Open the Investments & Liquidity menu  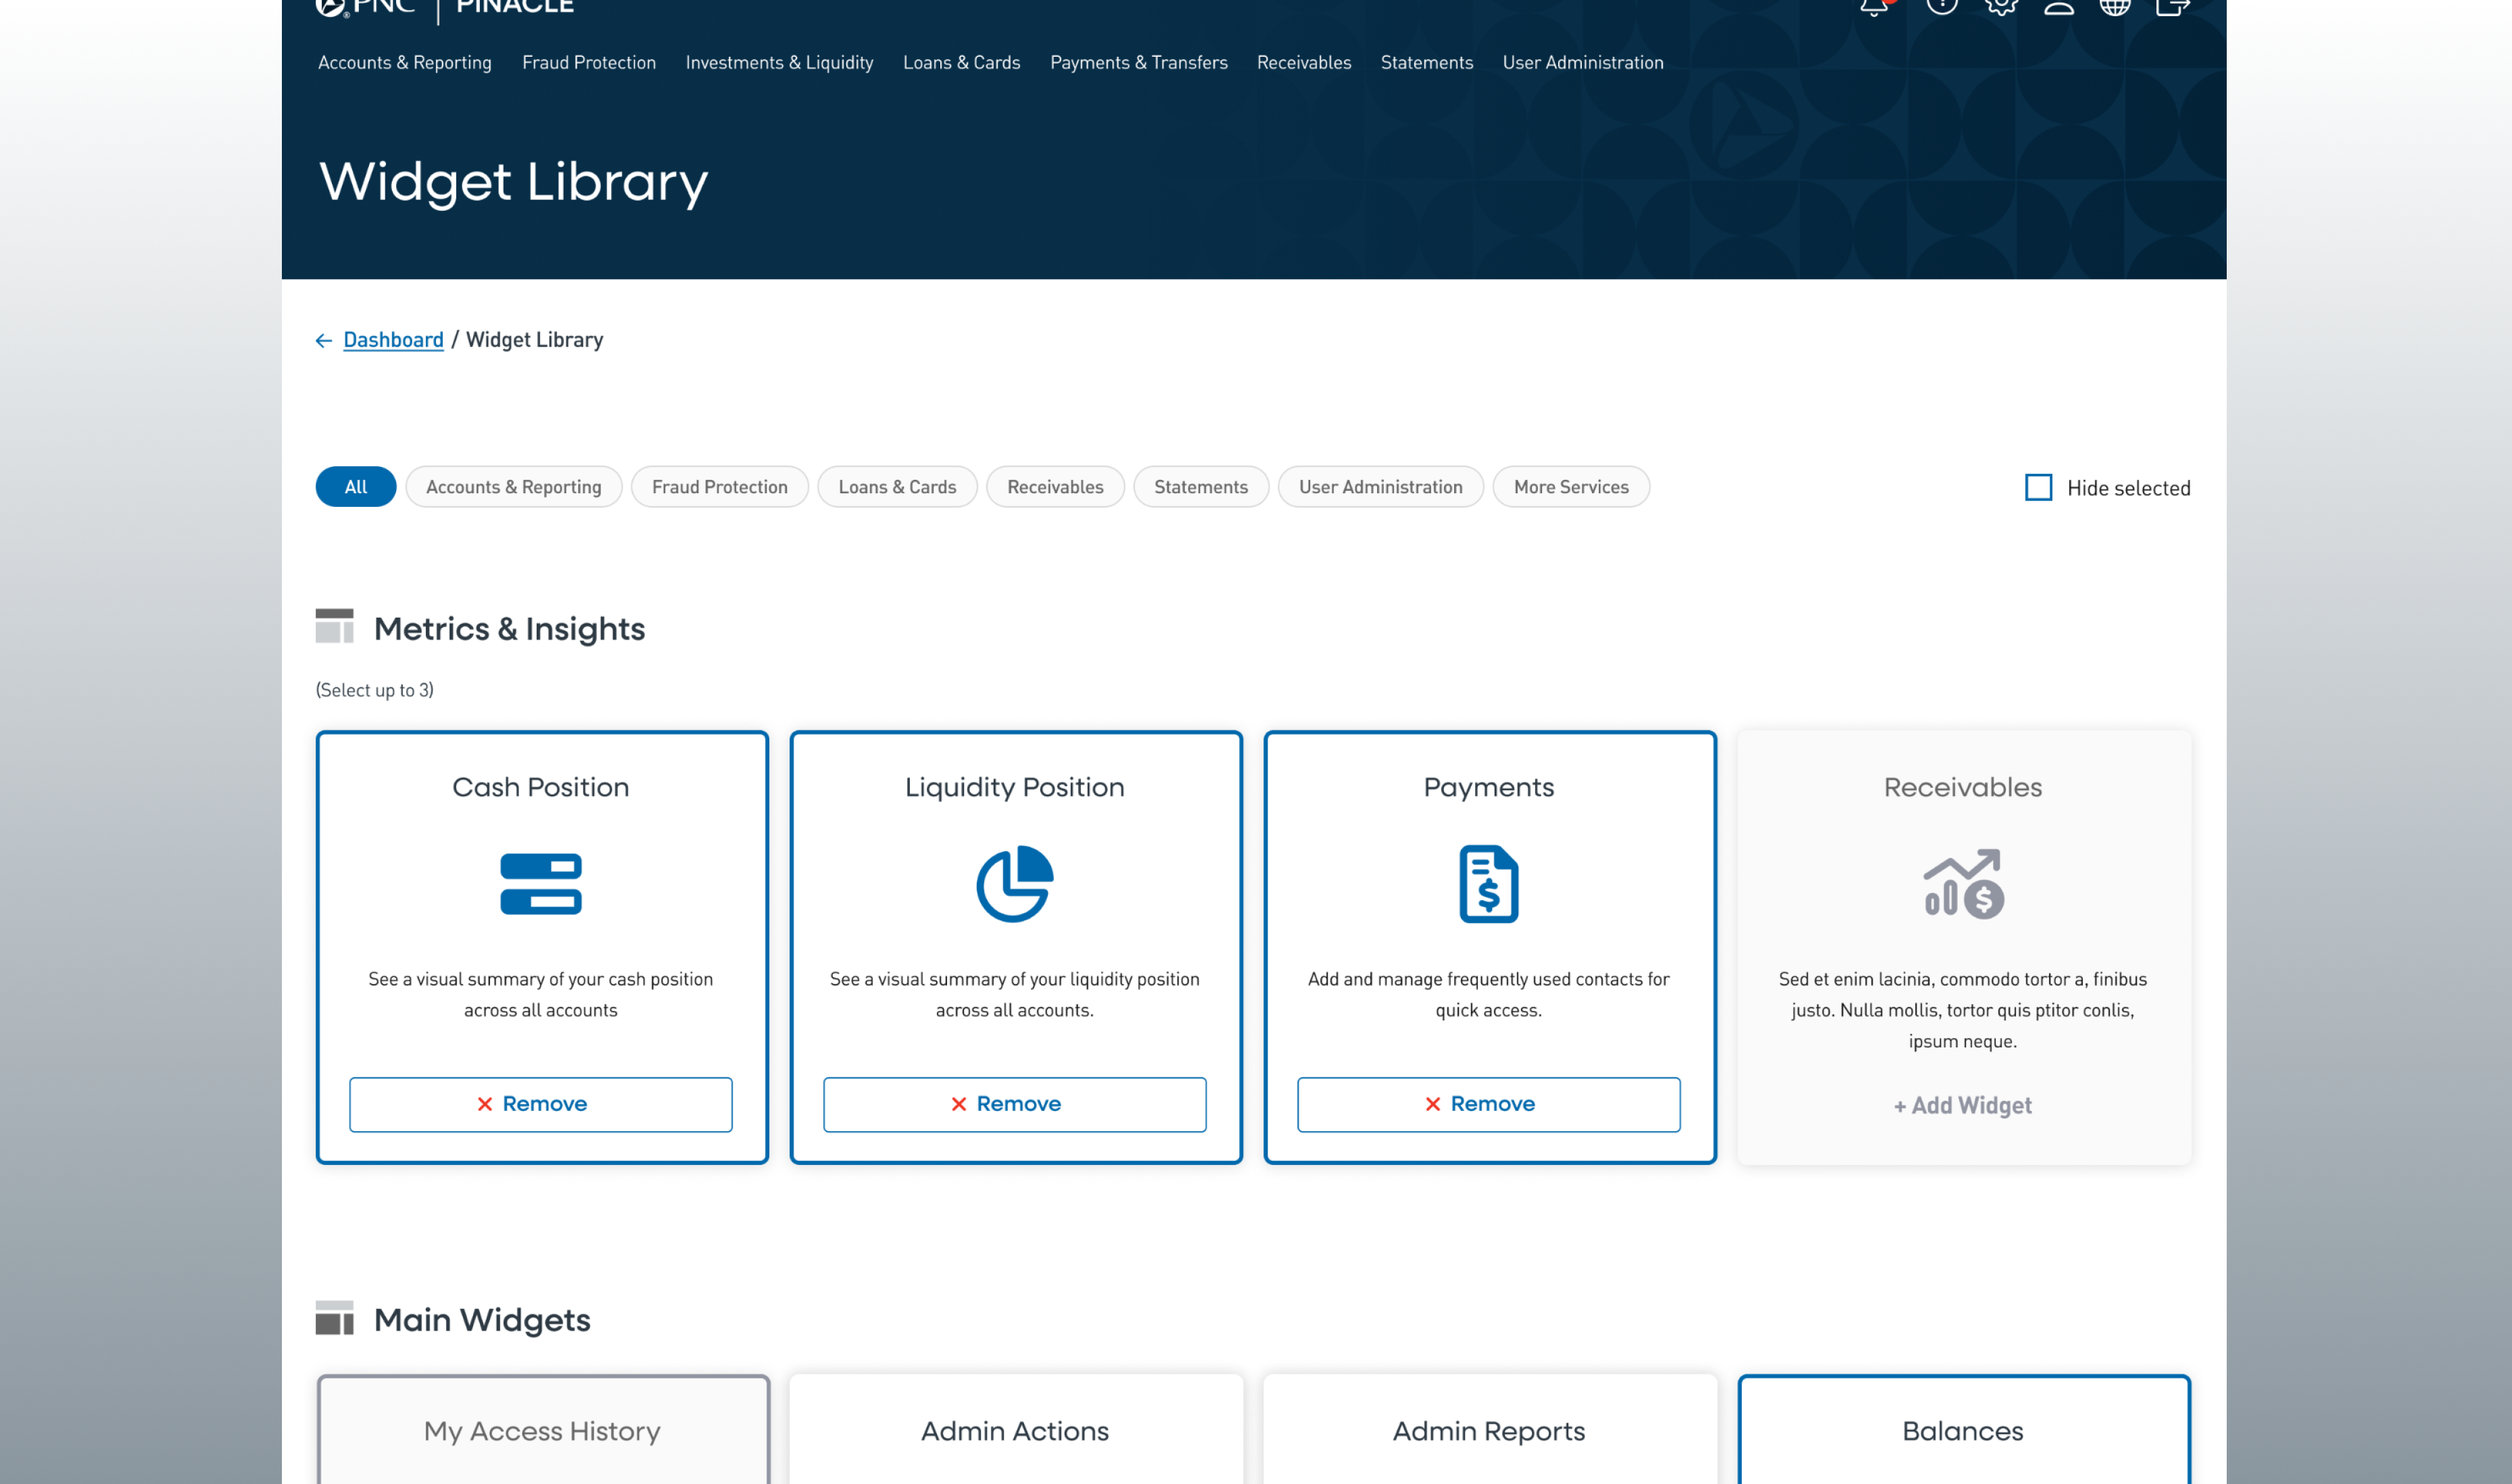pos(779,63)
